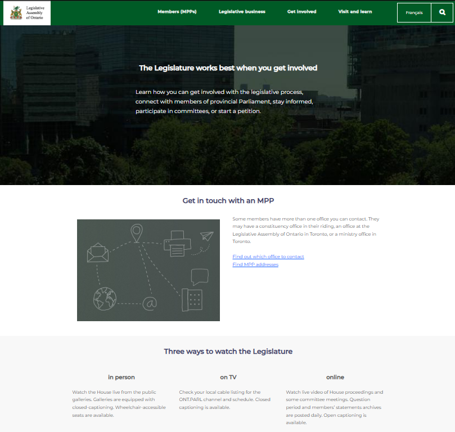This screenshot has height=432, width=455.
Task: Click the 'online' heading
Action: tap(335, 377)
